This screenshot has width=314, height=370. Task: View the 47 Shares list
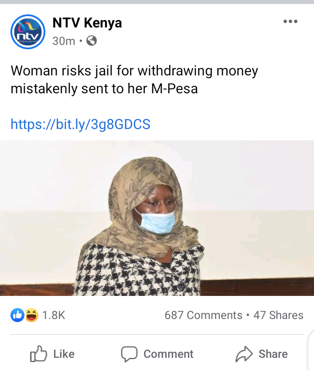tap(278, 315)
